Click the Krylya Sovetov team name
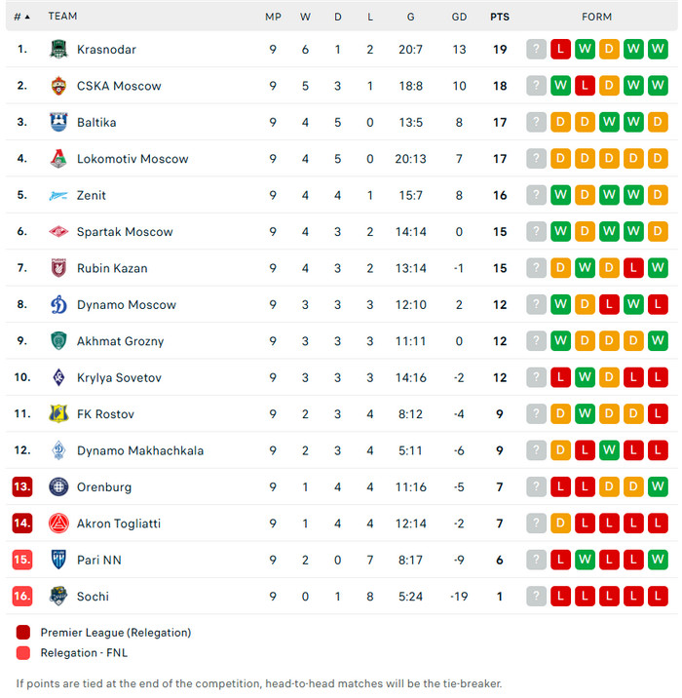Viewport: 682px width, 698px height. pyautogui.click(x=119, y=377)
